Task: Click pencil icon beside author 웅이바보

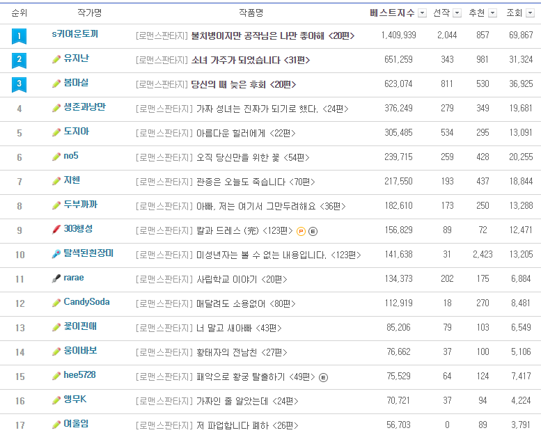Action: click(56, 351)
